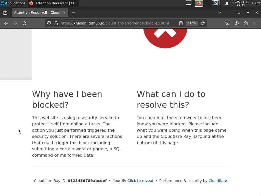Screen dimensions: 261x196
Task: Reload the current page
Action: (24, 23)
